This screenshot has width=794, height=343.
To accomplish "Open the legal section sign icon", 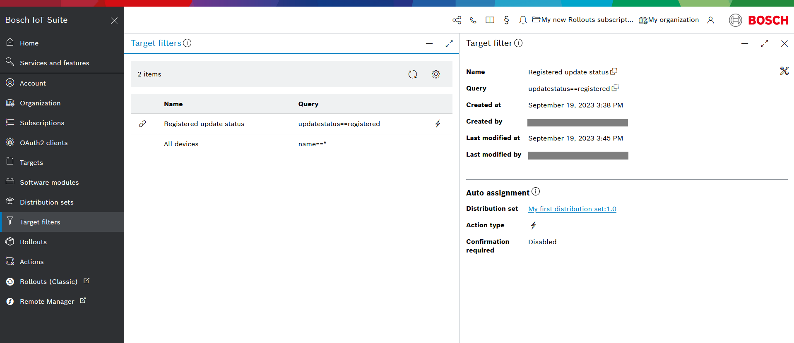I will tap(506, 20).
